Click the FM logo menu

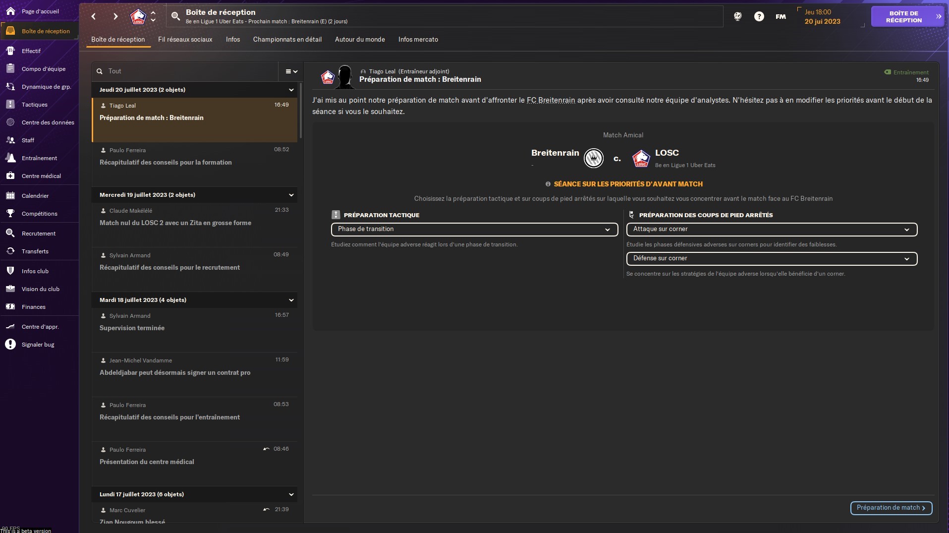(781, 16)
